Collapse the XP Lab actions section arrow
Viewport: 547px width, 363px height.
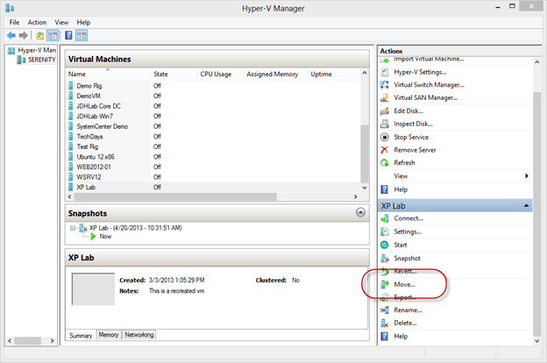pyautogui.click(x=527, y=206)
